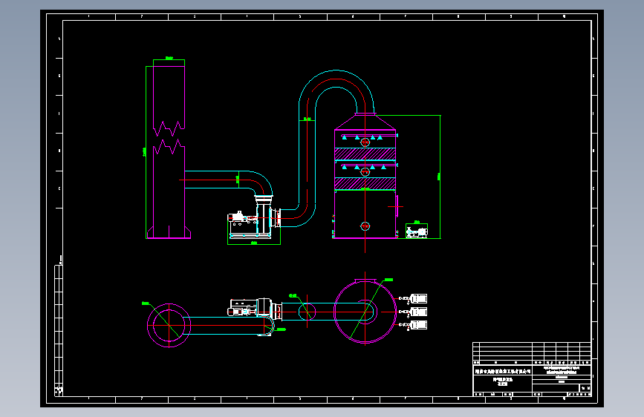Click the vertical duct width dimension label

pos(307,119)
